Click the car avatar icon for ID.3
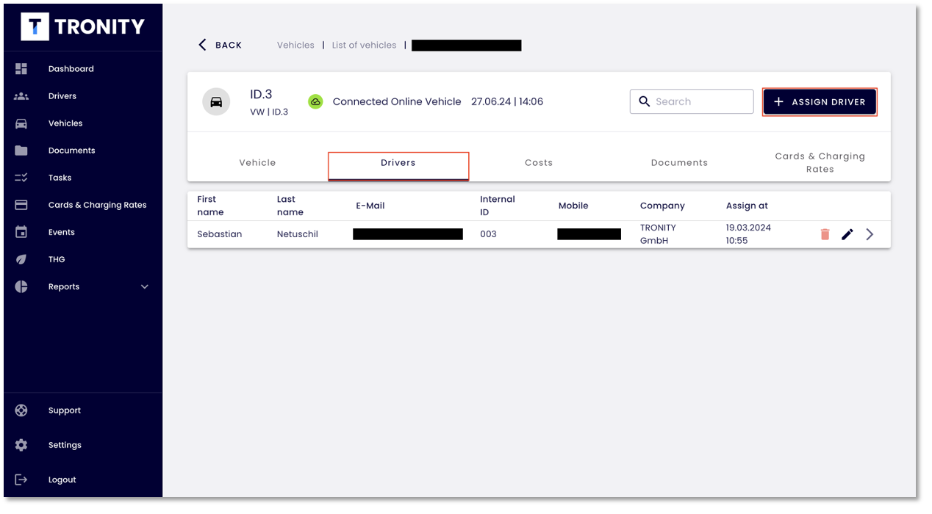The height and width of the screenshot is (514, 932). coord(216,102)
